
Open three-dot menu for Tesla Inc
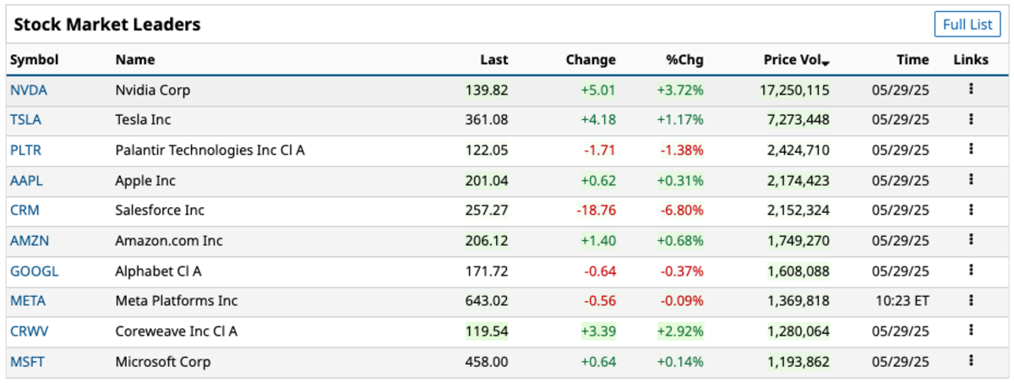tap(971, 119)
